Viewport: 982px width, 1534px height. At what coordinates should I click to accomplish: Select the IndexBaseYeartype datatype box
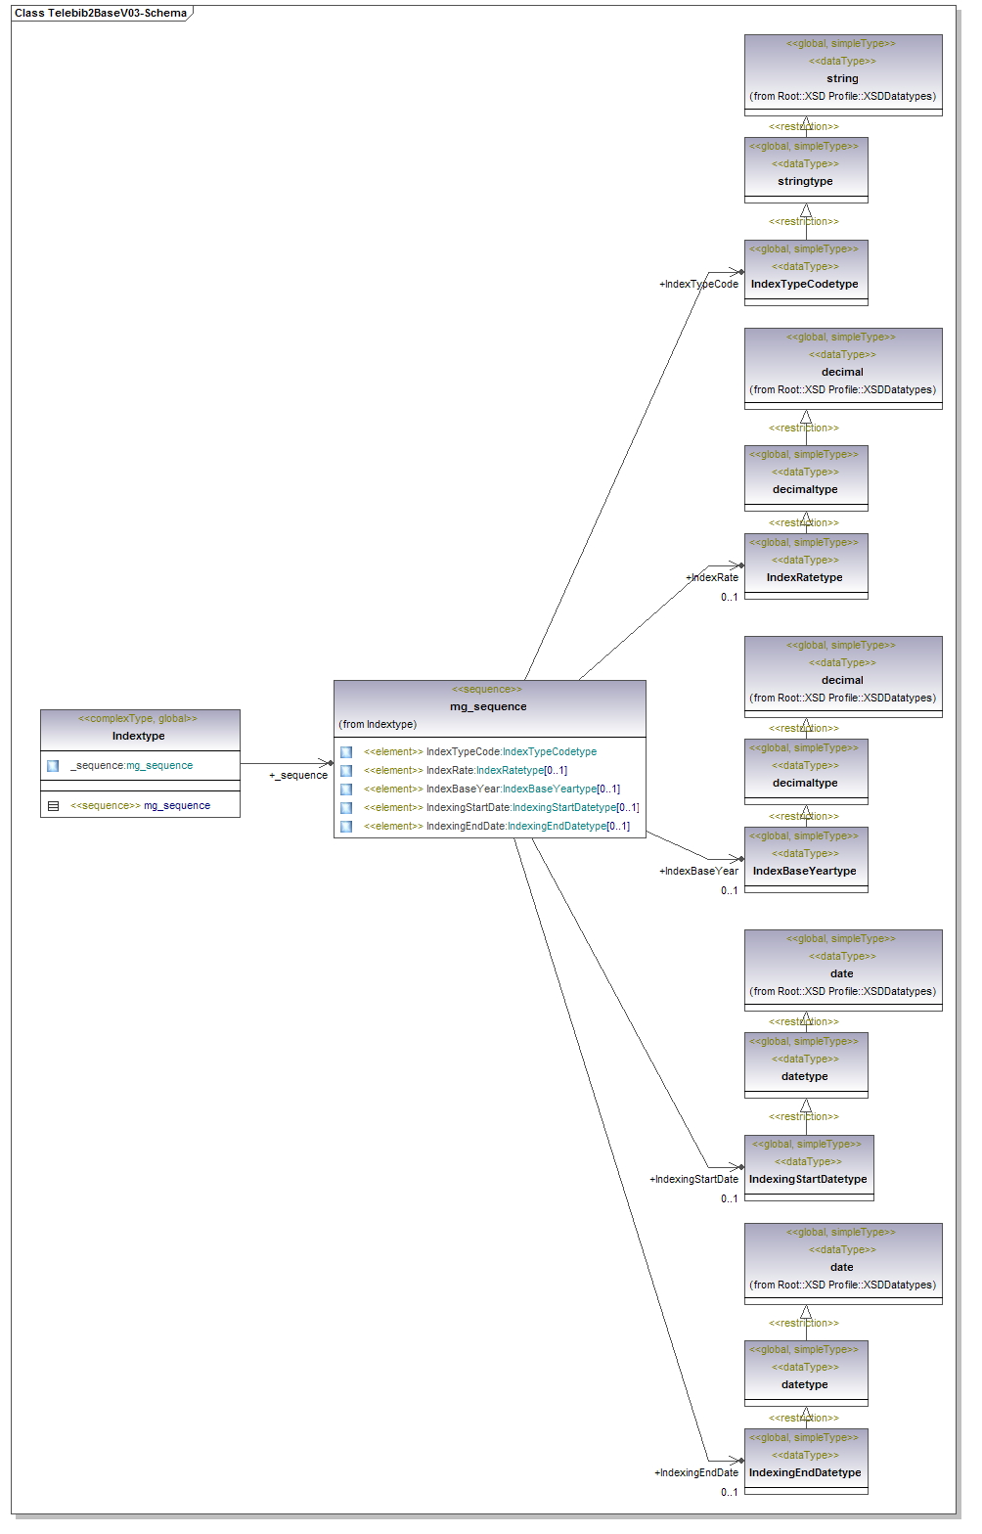[805, 871]
